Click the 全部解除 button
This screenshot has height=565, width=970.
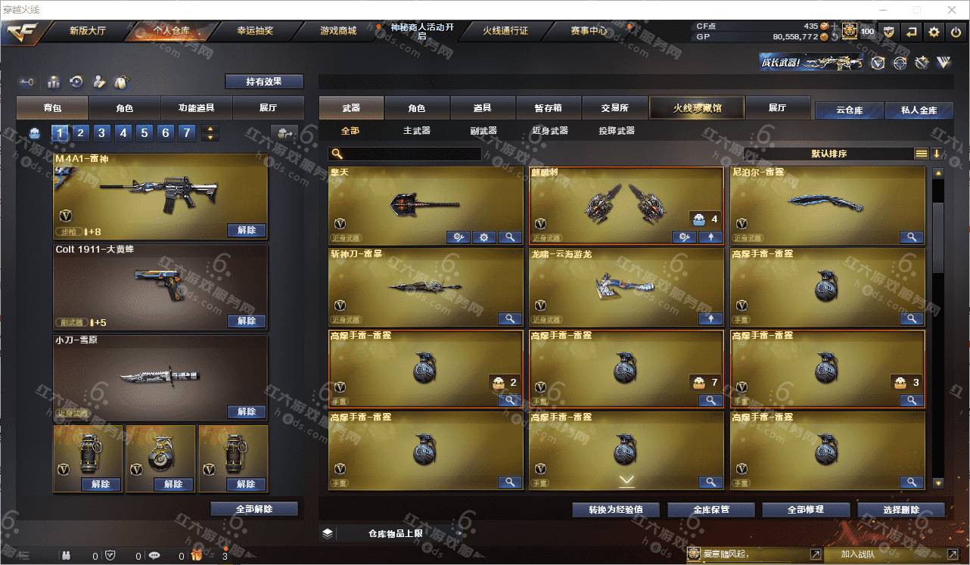coord(254,509)
